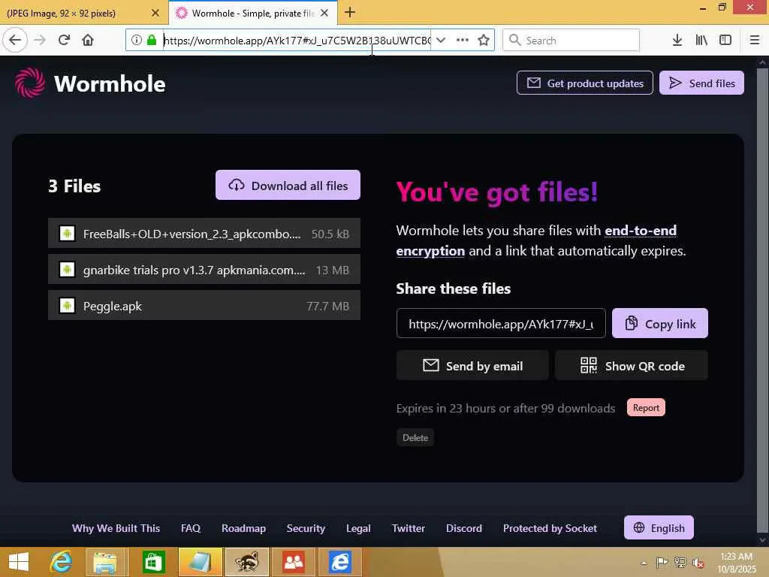Click Download all files button

(288, 185)
